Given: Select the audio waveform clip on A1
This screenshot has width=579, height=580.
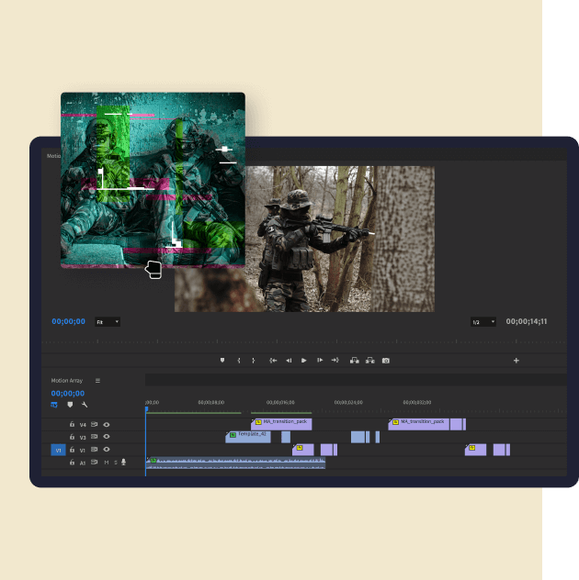Looking at the screenshot, I should [x=235, y=463].
